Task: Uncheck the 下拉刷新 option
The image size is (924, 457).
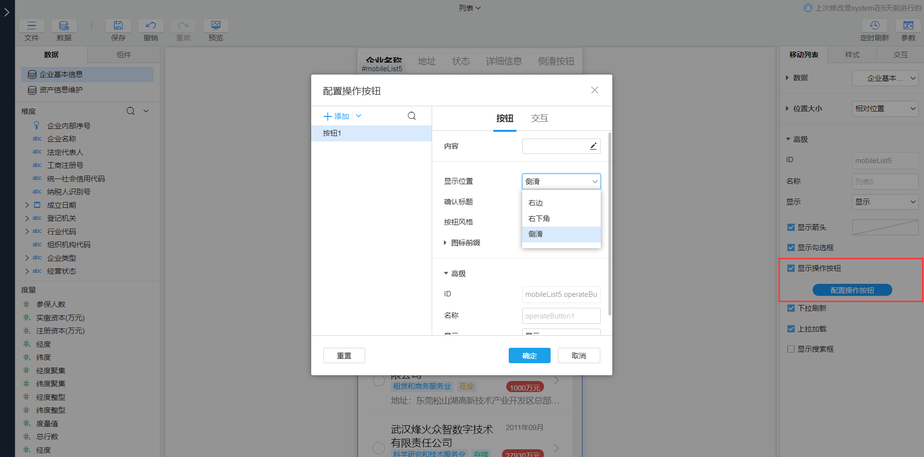Action: point(791,308)
